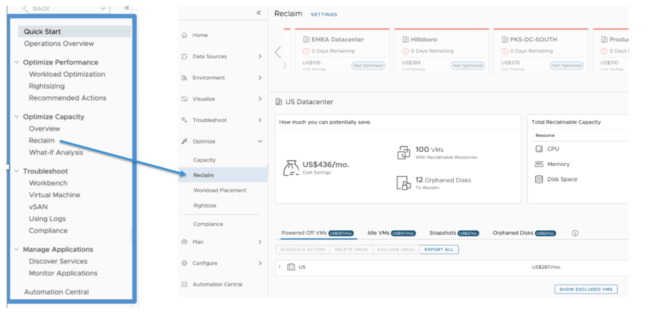Click the Environment icon in navigation

[x=184, y=78]
